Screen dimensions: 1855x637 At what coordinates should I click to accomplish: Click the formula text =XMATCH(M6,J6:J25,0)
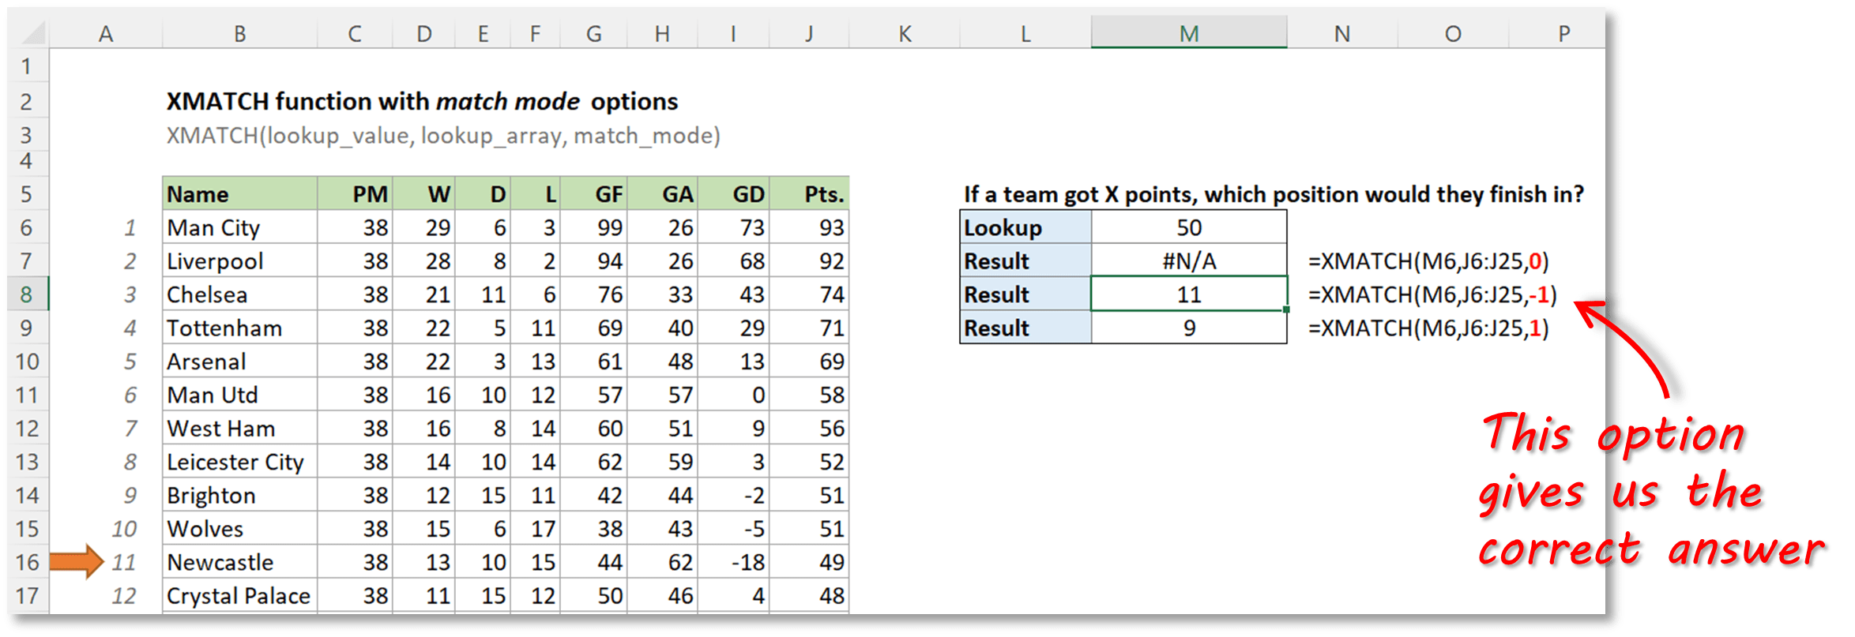point(1428,260)
